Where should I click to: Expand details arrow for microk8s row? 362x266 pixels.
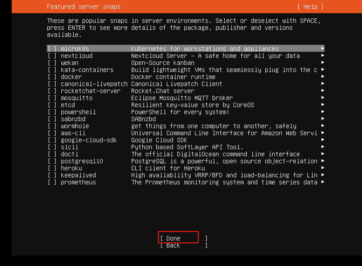coord(322,48)
